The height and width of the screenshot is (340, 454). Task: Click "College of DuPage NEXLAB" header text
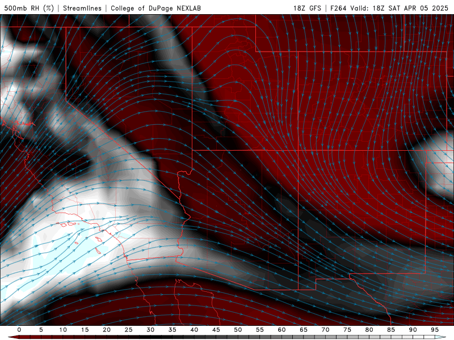[x=155, y=8]
